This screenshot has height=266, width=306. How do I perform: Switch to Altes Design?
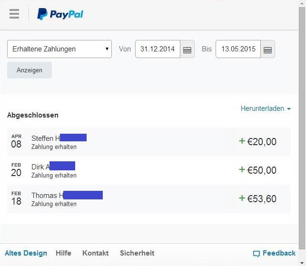[x=26, y=253]
